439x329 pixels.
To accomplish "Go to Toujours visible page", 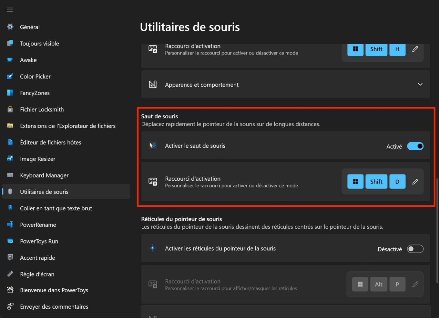I will tap(66, 43).
